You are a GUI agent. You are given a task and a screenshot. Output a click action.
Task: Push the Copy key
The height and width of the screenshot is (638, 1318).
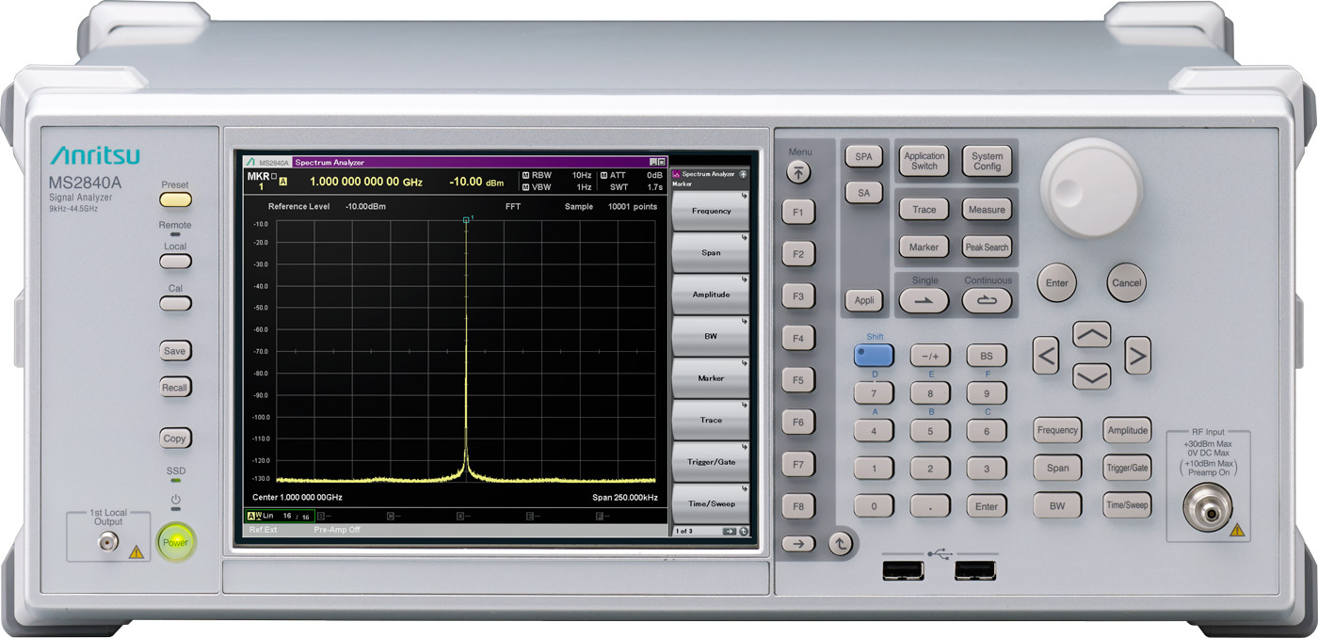(x=174, y=439)
